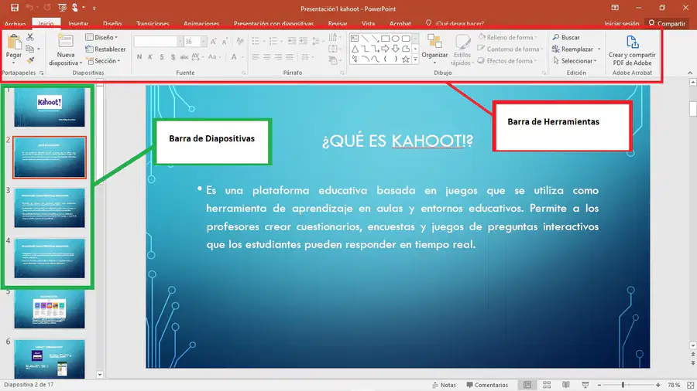Align text right in Párrafo group
This screenshot has width=697, height=391.
click(x=278, y=56)
